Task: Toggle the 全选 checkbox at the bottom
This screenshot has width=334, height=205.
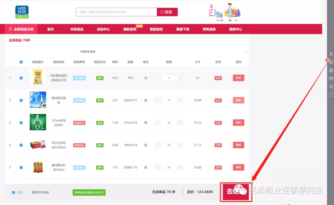Action: pyautogui.click(x=14, y=192)
